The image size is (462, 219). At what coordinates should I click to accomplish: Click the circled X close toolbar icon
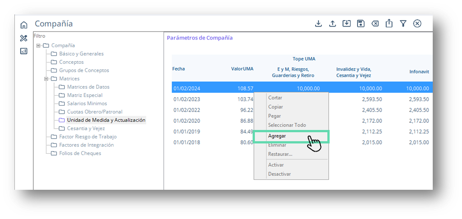417,24
